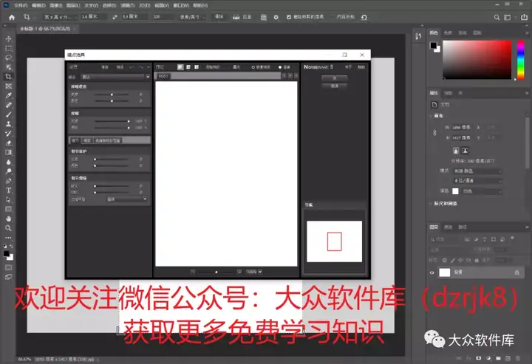Open the 3D menu
The width and height of the screenshot is (532, 364).
pos(144,5)
